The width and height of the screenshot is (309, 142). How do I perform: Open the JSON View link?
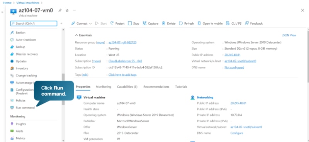pos(289,35)
